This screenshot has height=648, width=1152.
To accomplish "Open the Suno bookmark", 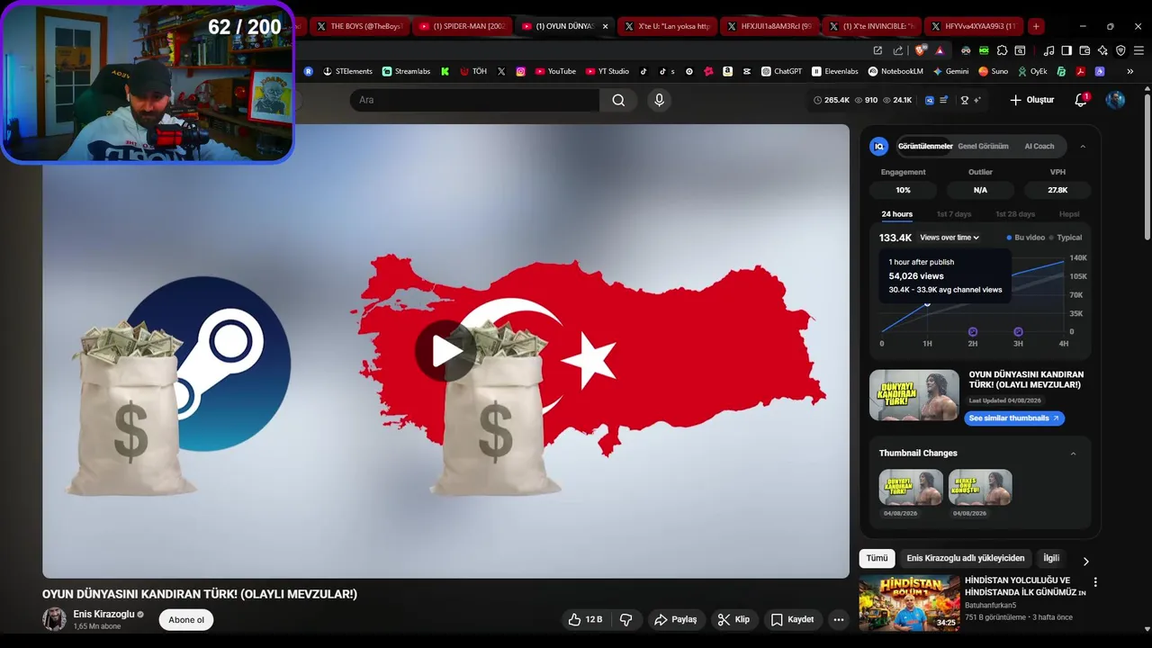I will tap(994, 71).
